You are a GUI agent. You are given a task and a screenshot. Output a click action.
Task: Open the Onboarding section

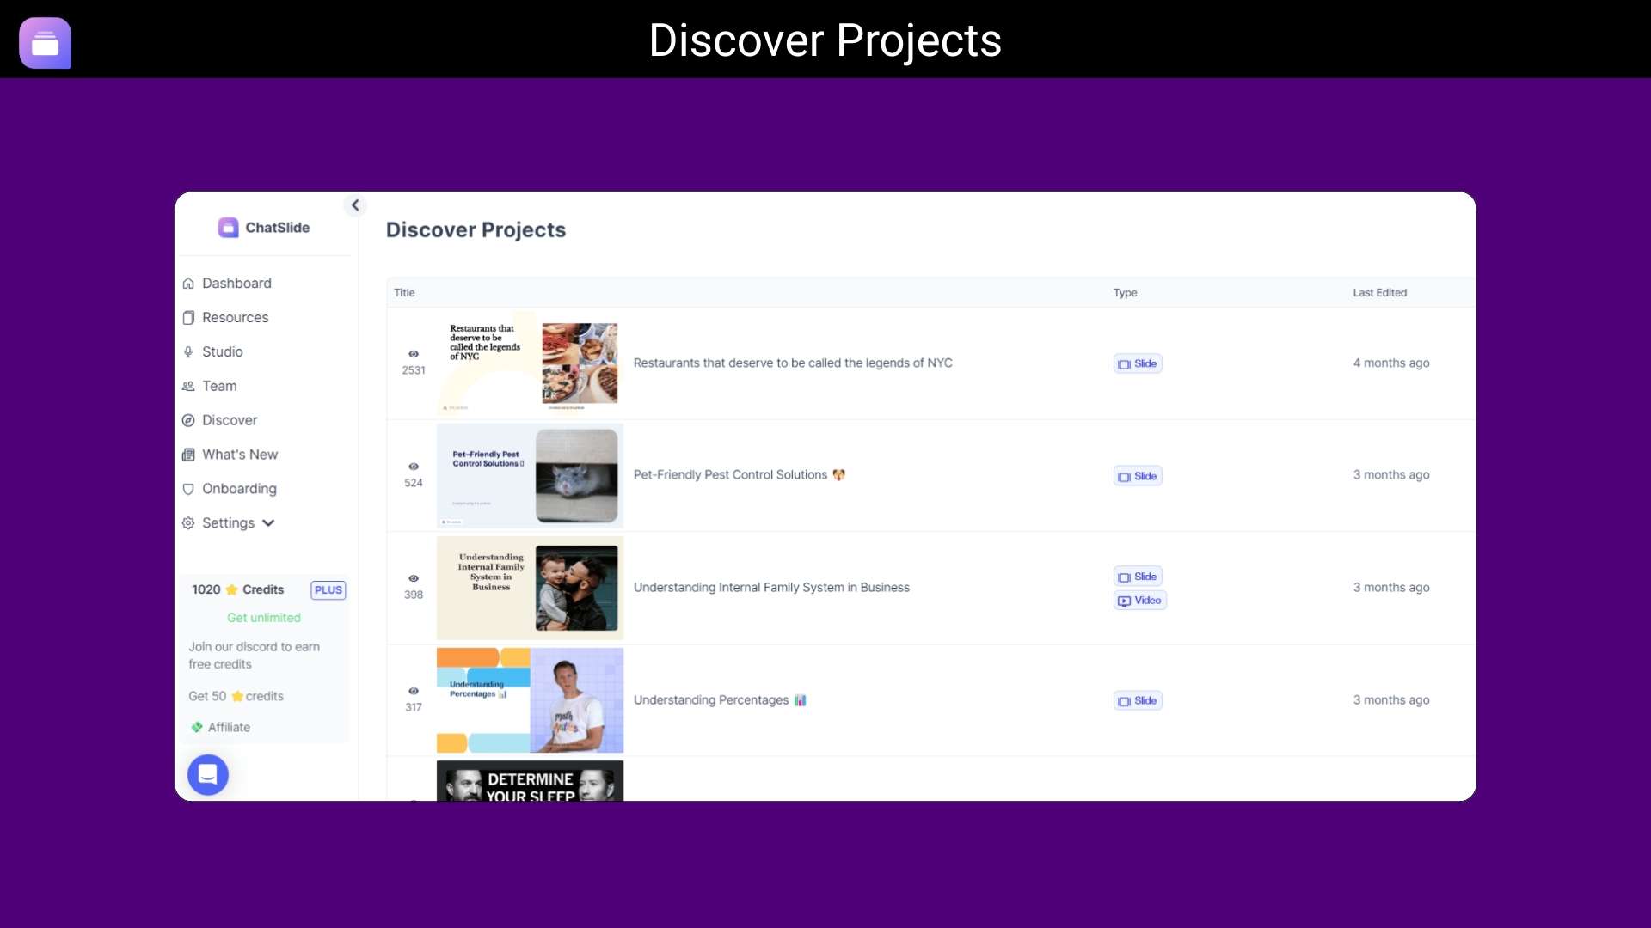point(239,488)
